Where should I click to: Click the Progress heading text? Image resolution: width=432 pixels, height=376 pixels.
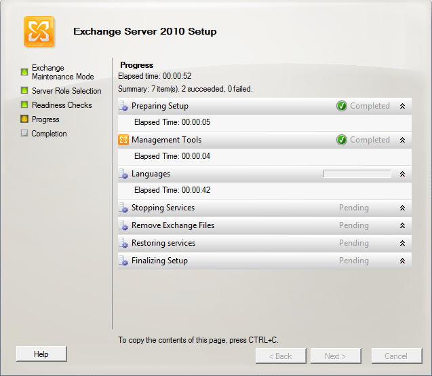[137, 65]
